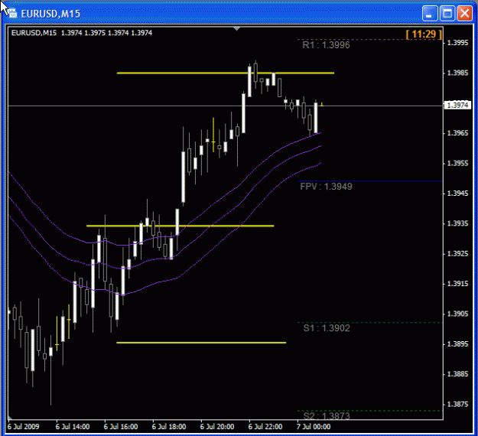Screen dimensions: 478x436
Task: Click the 1.3895 price scale value
Action: click(x=457, y=344)
